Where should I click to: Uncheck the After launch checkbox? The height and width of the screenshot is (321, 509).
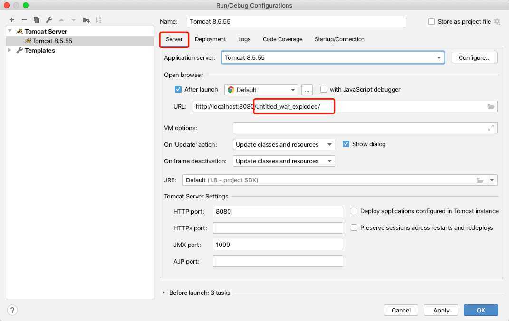pyautogui.click(x=178, y=89)
